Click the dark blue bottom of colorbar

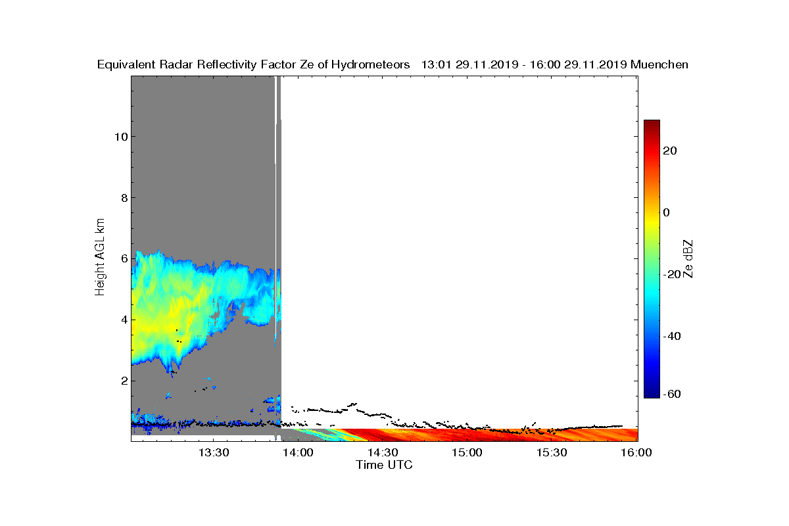click(x=652, y=393)
